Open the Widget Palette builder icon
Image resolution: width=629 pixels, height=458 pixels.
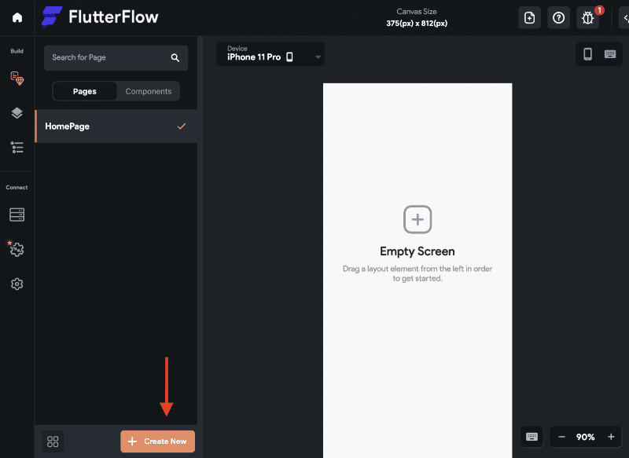pos(17,78)
